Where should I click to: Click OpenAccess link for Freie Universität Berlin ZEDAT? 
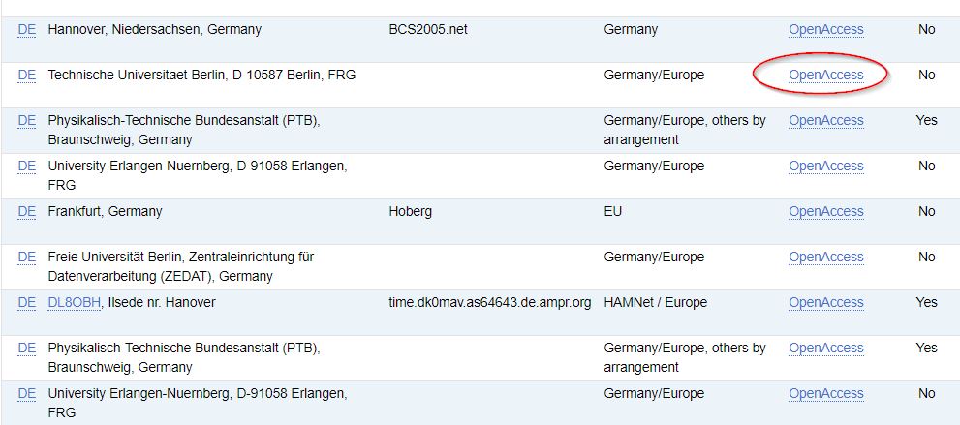pos(826,257)
